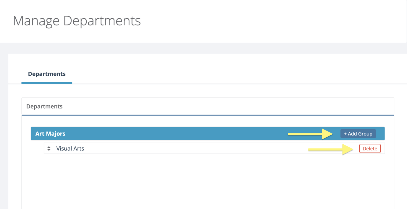Toggle selection of the Visual Arts group
The width and height of the screenshot is (407, 209).
70,148
